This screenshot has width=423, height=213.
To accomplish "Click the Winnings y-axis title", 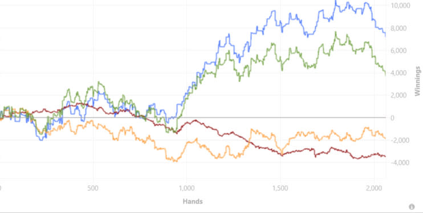I will [x=418, y=81].
